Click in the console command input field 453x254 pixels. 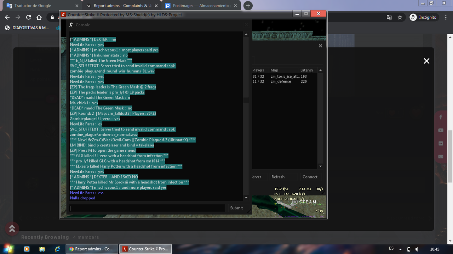click(147, 208)
